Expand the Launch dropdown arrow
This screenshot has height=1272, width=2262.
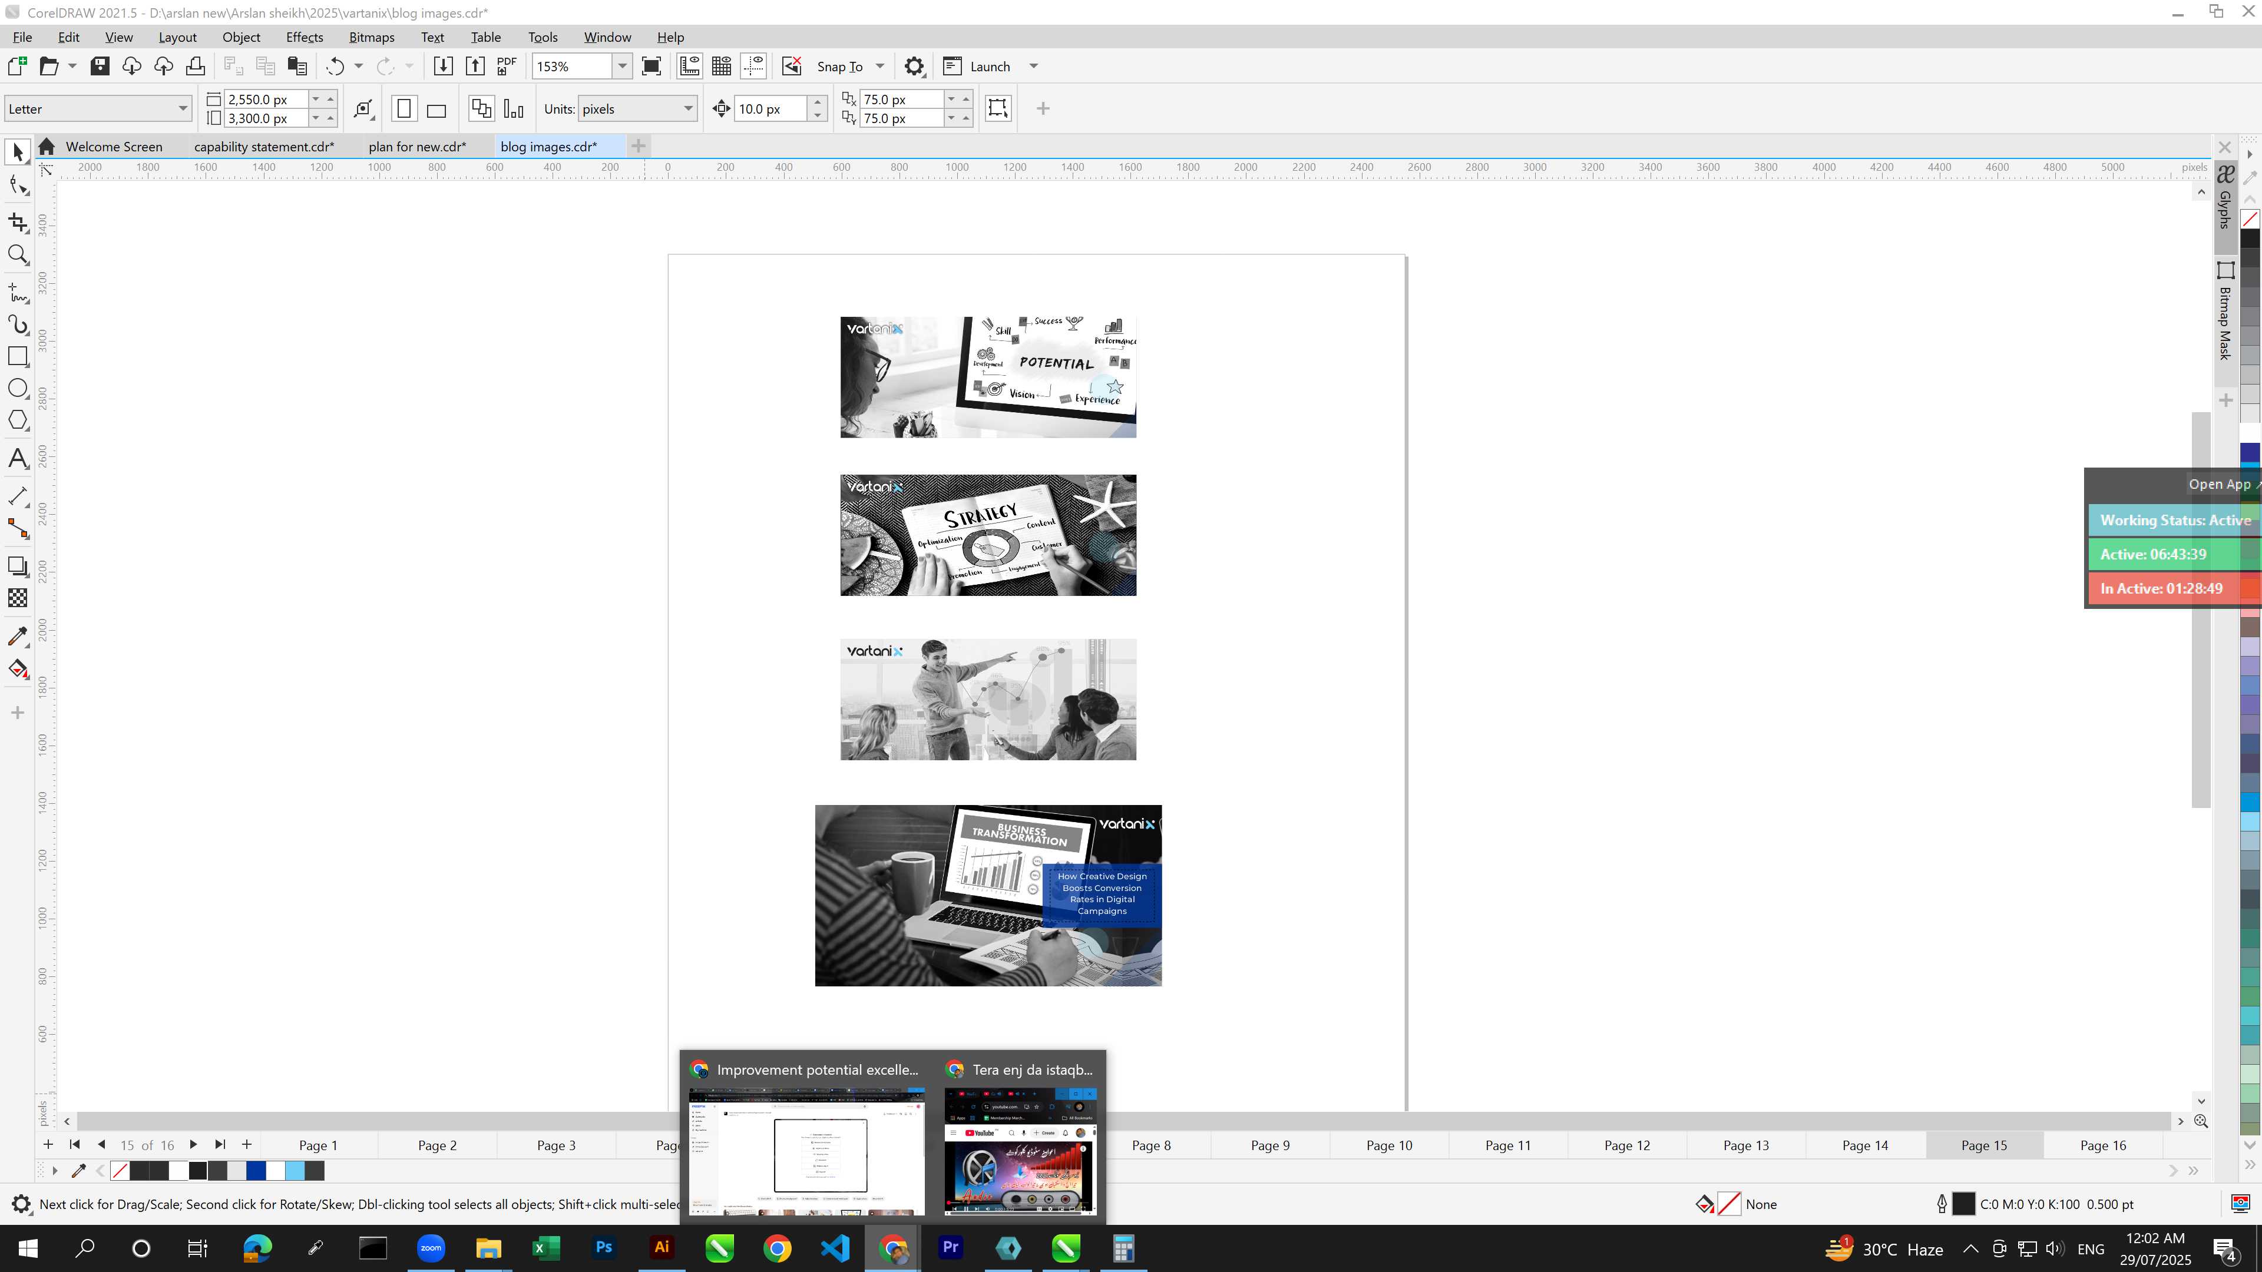(1034, 66)
